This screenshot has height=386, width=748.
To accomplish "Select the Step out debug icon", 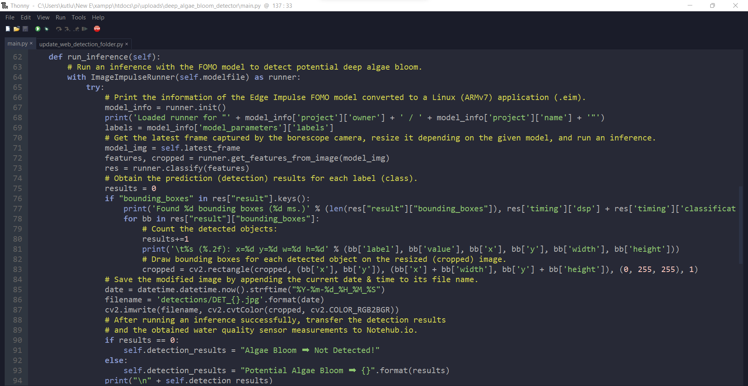I will (76, 29).
